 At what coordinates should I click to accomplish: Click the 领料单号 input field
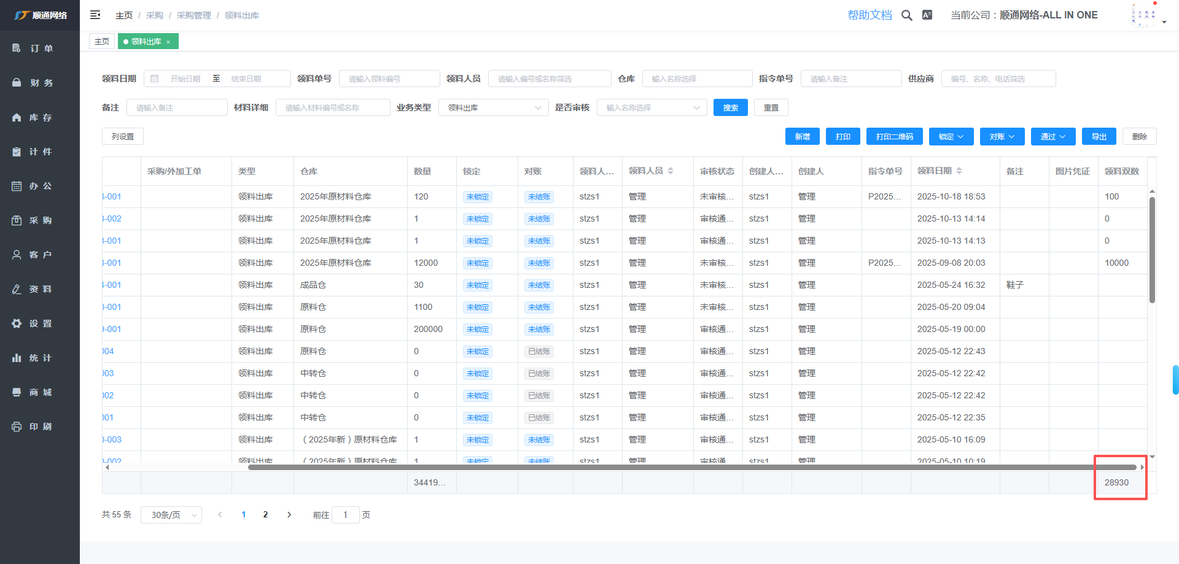tap(389, 79)
